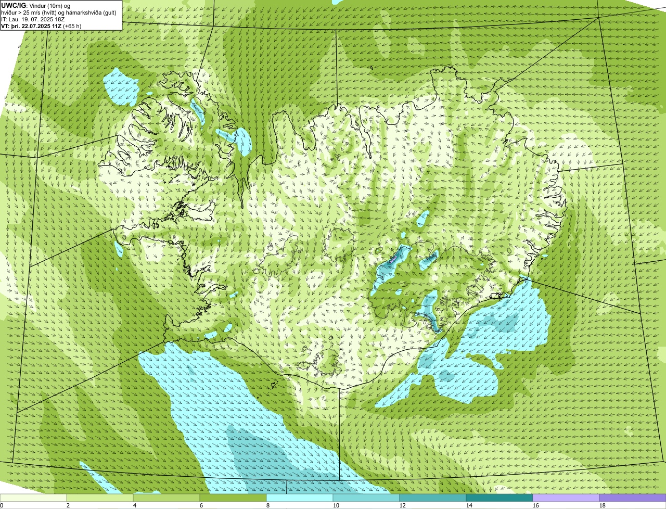Select the 6–8 m/s dark green segment
The image size is (666, 509).
coord(233,498)
